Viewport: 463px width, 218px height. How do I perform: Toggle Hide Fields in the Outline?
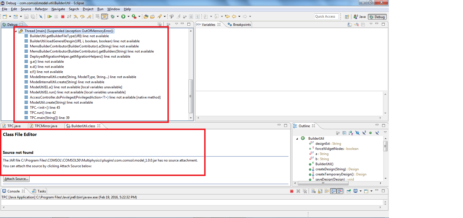[x=357, y=133]
